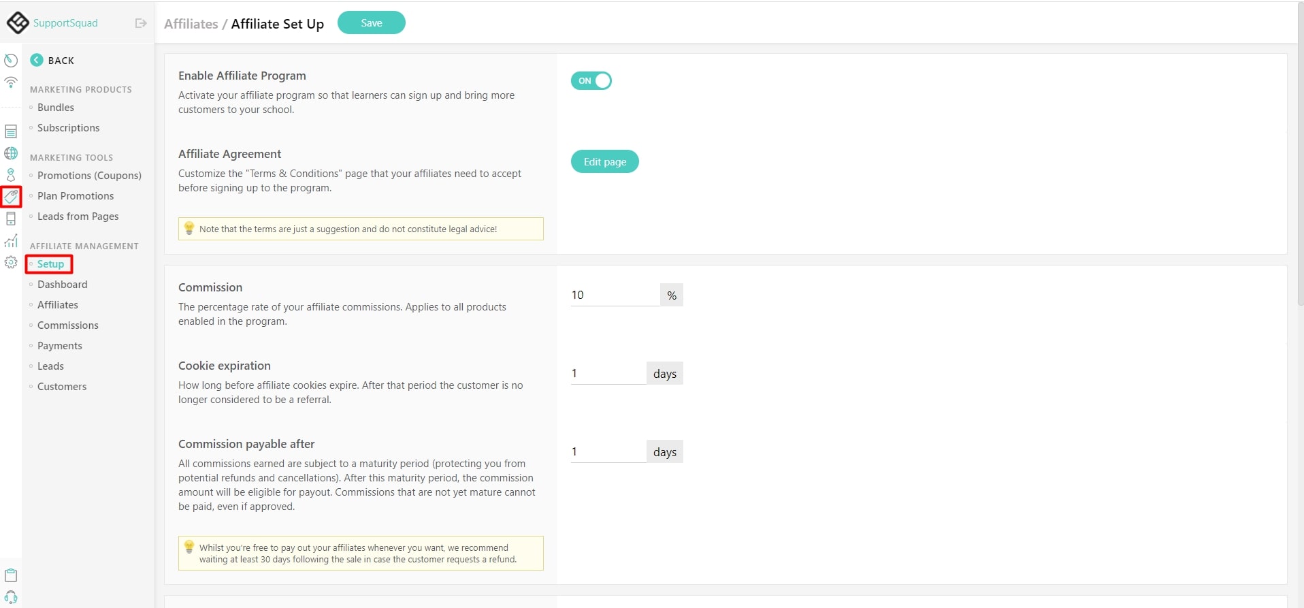The image size is (1304, 608).
Task: Click the lightbulb icon in legal advice note
Action: pos(189,228)
